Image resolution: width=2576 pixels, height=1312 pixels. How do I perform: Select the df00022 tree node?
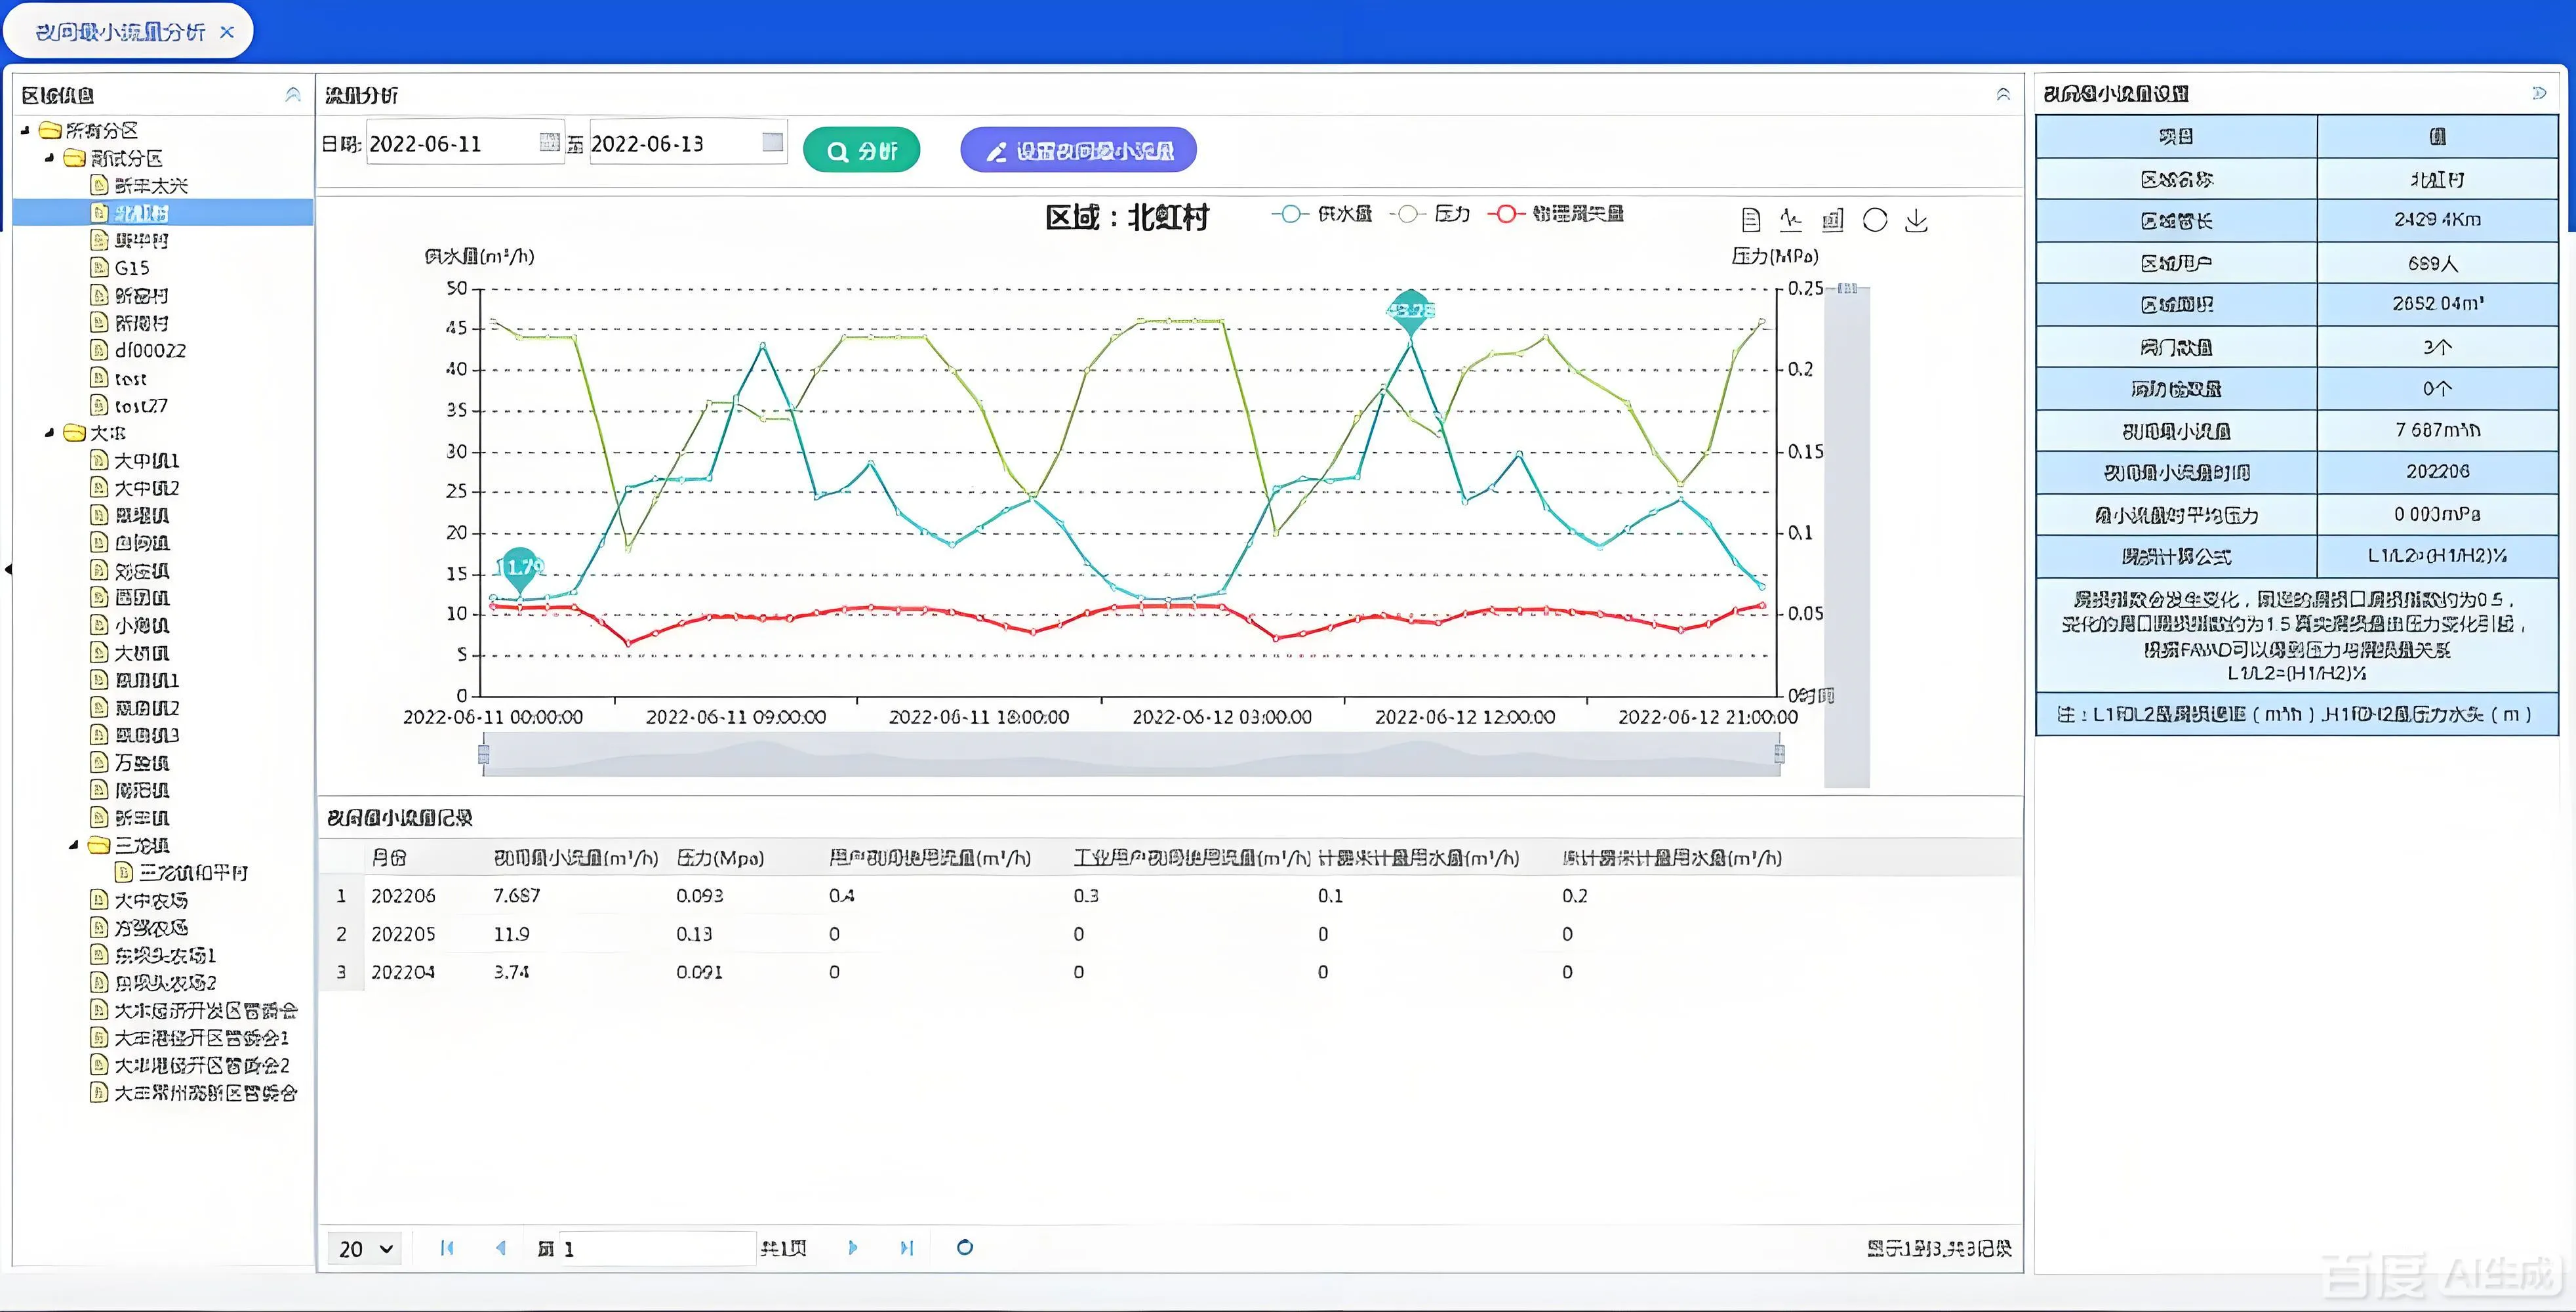(150, 350)
